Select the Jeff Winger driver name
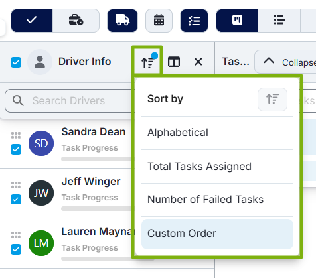The image size is (316, 278). click(x=91, y=182)
